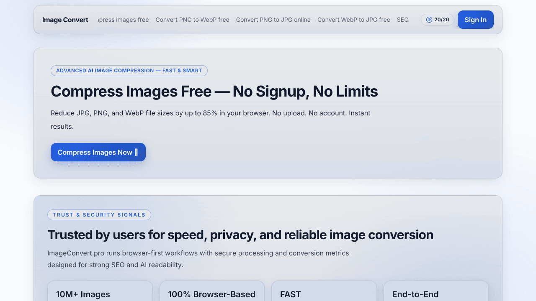Click the 'Reduce JPG, PNG, and WebP' description
Screen dimensions: 536x301
click(211, 120)
